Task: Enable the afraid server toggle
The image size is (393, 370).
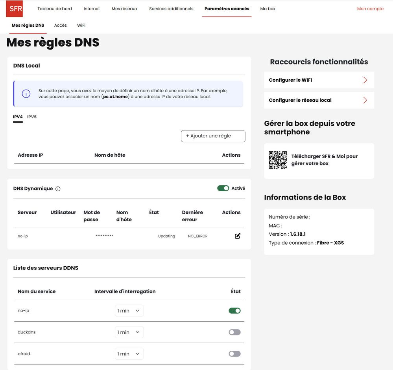Action: point(234,354)
